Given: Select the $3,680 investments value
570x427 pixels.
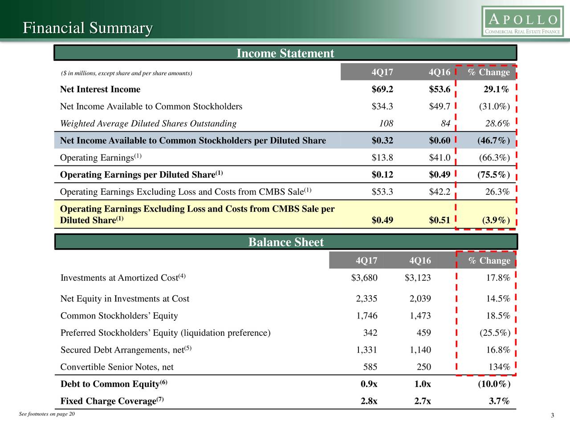Looking at the screenshot, I should pyautogui.click(x=364, y=278).
